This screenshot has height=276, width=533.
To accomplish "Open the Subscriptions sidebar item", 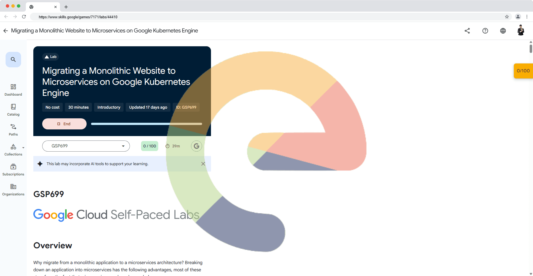I will pyautogui.click(x=13, y=170).
